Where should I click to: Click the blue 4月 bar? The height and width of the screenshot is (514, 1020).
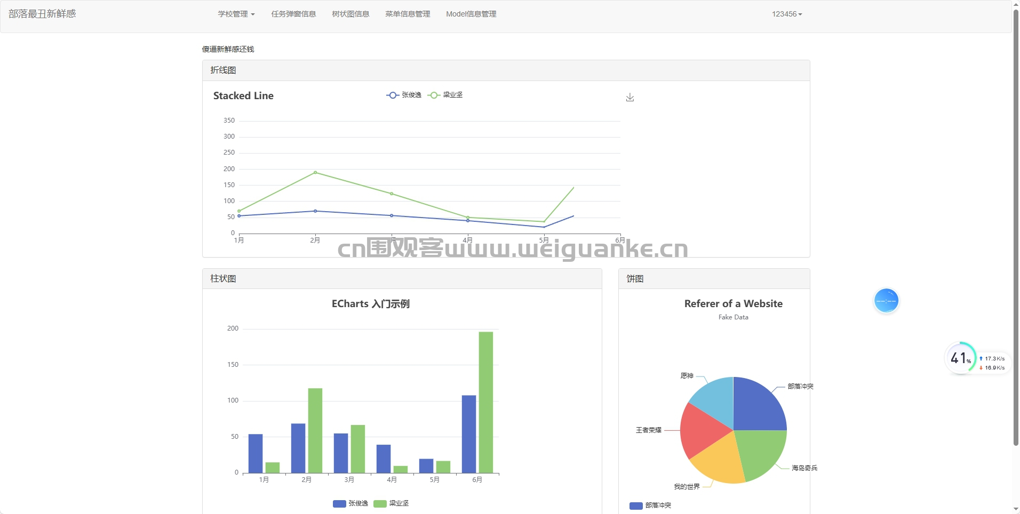pyautogui.click(x=384, y=459)
